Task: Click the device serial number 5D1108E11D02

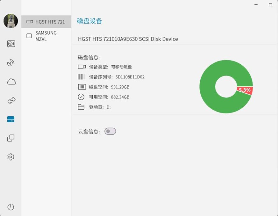Action: [x=130, y=77]
